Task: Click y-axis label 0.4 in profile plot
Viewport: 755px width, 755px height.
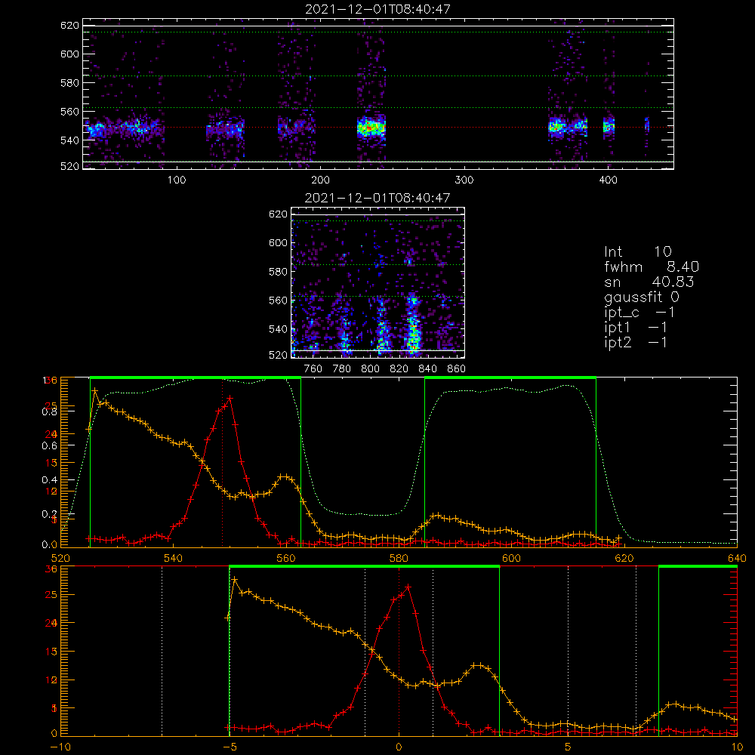Action: click(50, 480)
